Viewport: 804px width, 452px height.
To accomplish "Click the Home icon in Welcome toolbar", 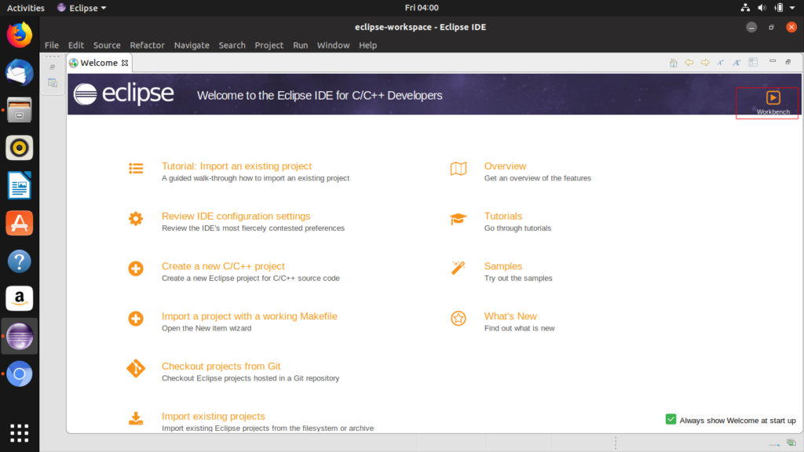I will (x=673, y=63).
